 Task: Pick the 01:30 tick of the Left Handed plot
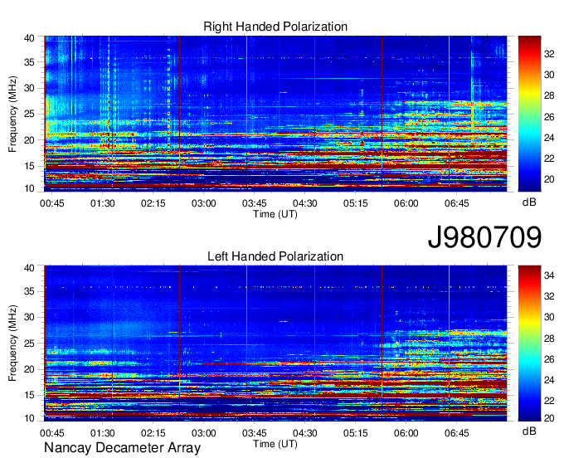(x=103, y=433)
